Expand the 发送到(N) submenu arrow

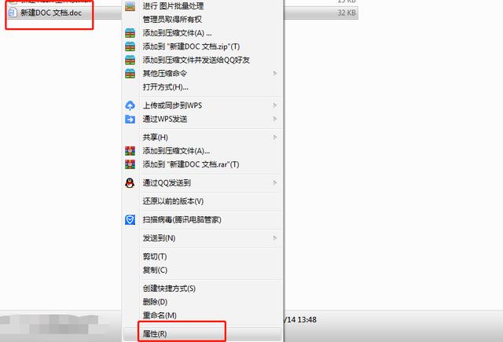tap(275, 238)
